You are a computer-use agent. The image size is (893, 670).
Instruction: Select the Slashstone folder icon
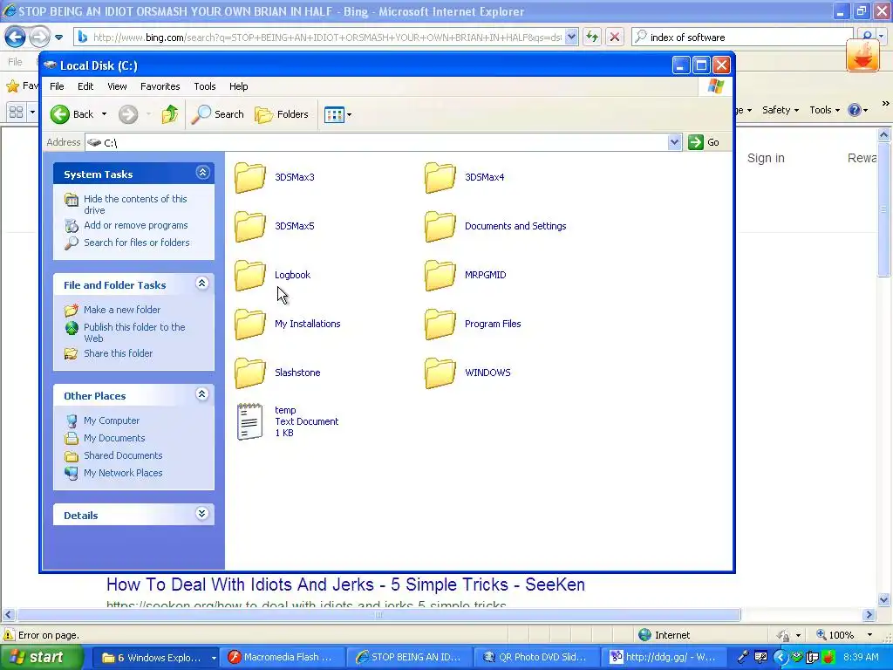(x=250, y=373)
